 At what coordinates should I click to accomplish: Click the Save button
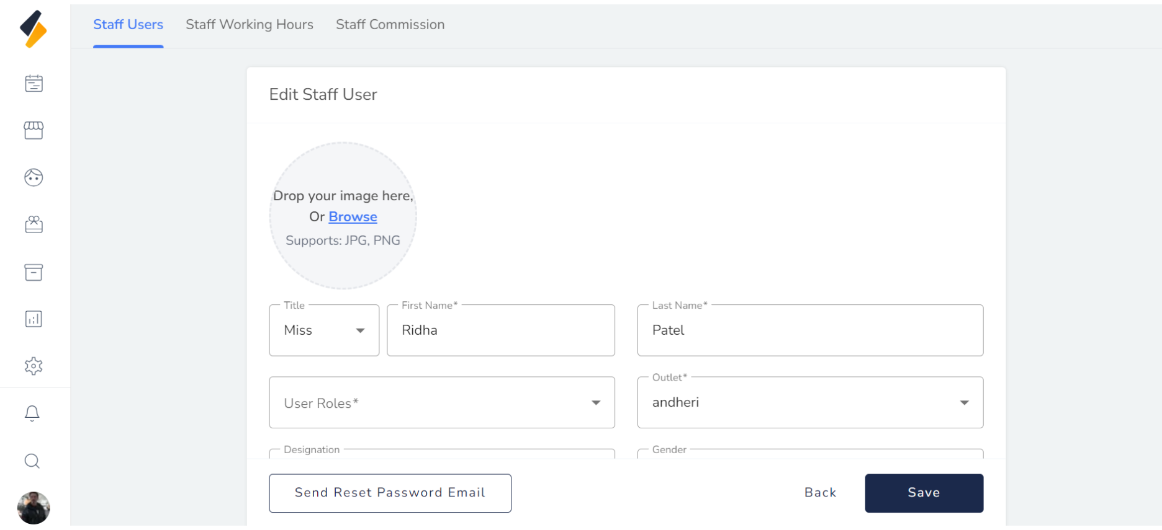click(924, 493)
